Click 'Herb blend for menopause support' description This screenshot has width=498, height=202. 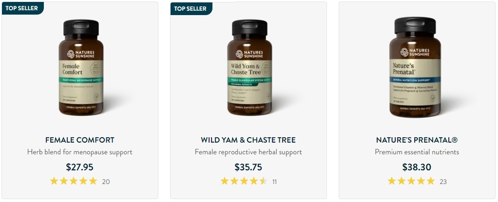click(x=80, y=152)
